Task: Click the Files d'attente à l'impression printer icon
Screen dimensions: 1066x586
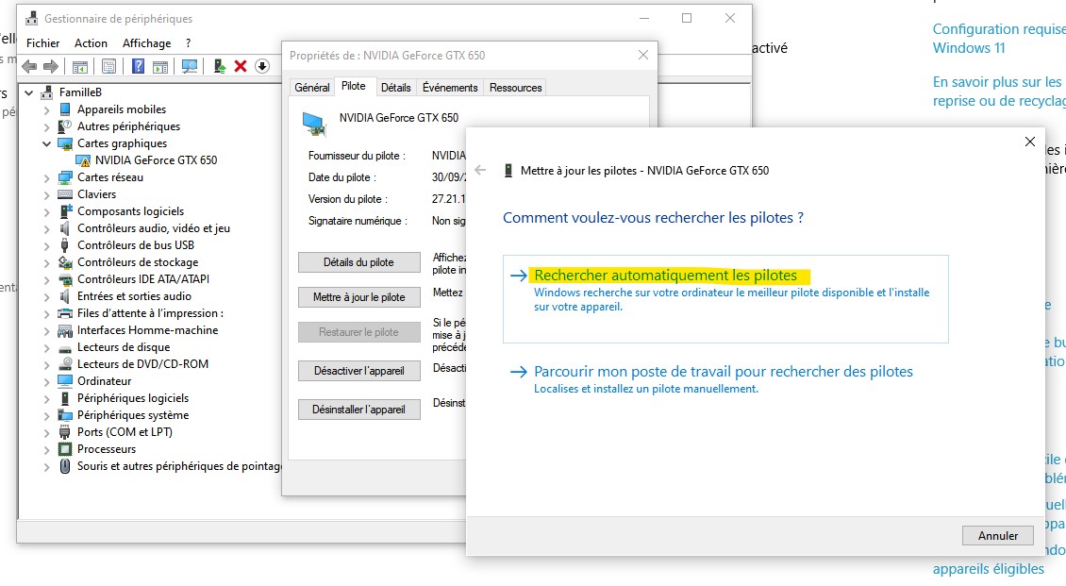Action: (65, 313)
